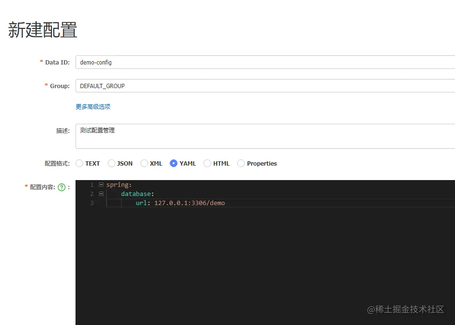Collapse the database: fold marker on line 2
This screenshot has width=455, height=325.
(x=101, y=194)
